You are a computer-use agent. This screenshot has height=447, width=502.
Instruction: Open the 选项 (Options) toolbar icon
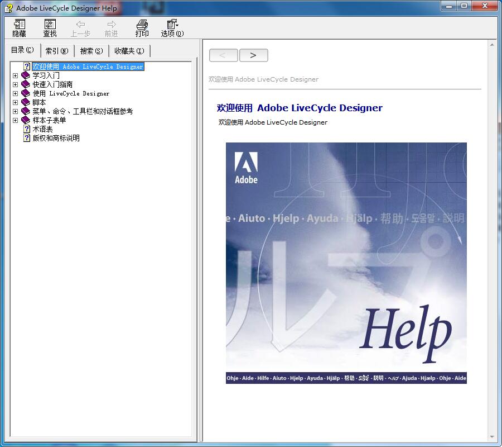coord(171,27)
